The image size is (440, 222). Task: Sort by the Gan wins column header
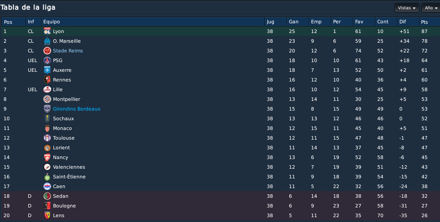pos(298,22)
